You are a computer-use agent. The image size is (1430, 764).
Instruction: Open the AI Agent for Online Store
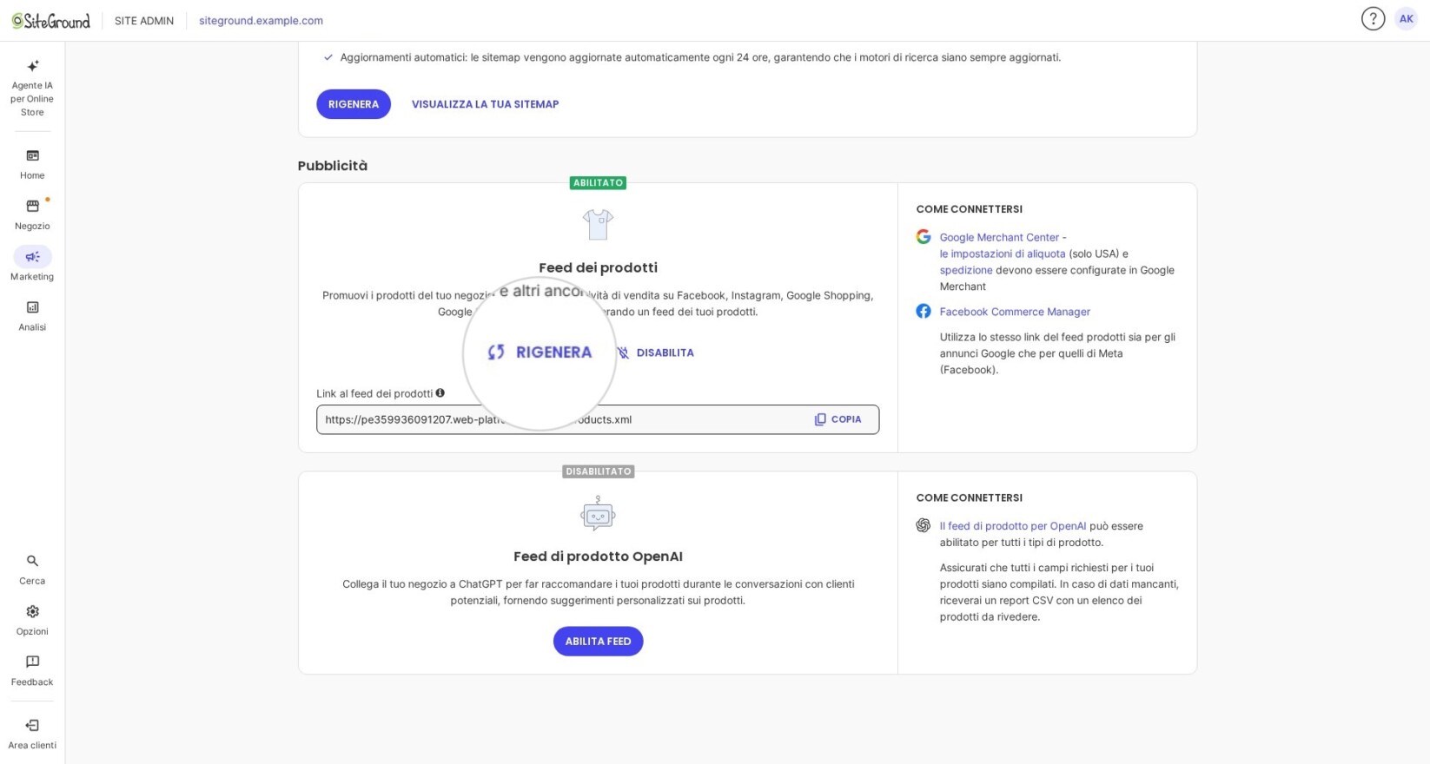(32, 89)
